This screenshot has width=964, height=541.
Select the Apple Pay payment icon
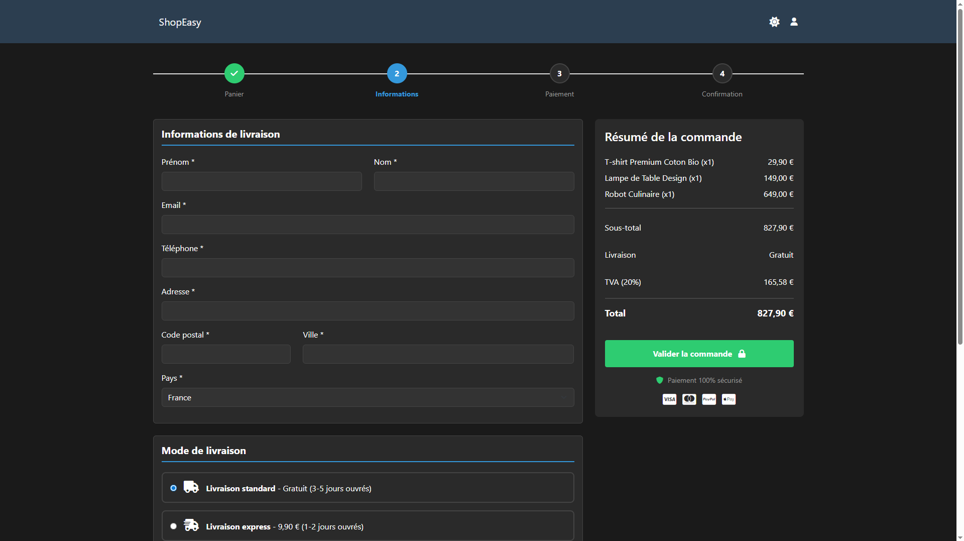(728, 399)
